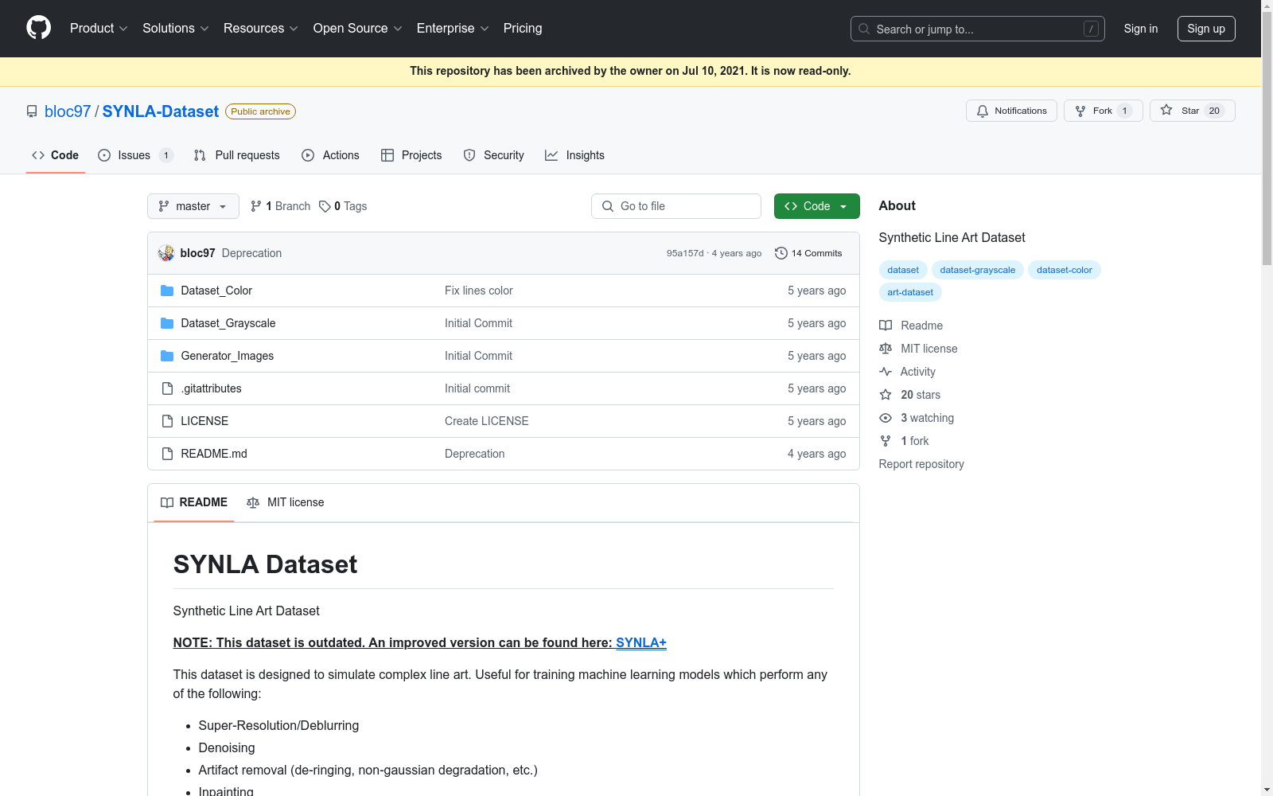Image resolution: width=1273 pixels, height=796 pixels.
Task: Click the Sign in link
Action: (x=1141, y=29)
